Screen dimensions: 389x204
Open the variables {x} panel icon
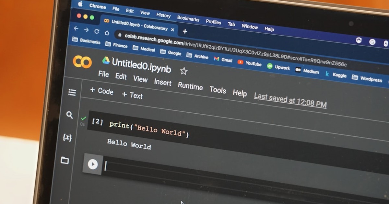click(67, 137)
